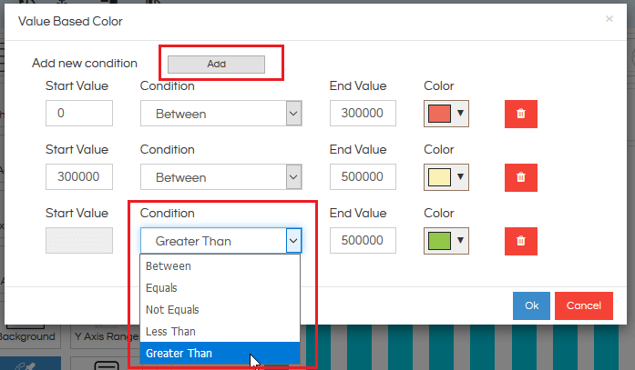Click the Background button behind dialog

coord(28,336)
